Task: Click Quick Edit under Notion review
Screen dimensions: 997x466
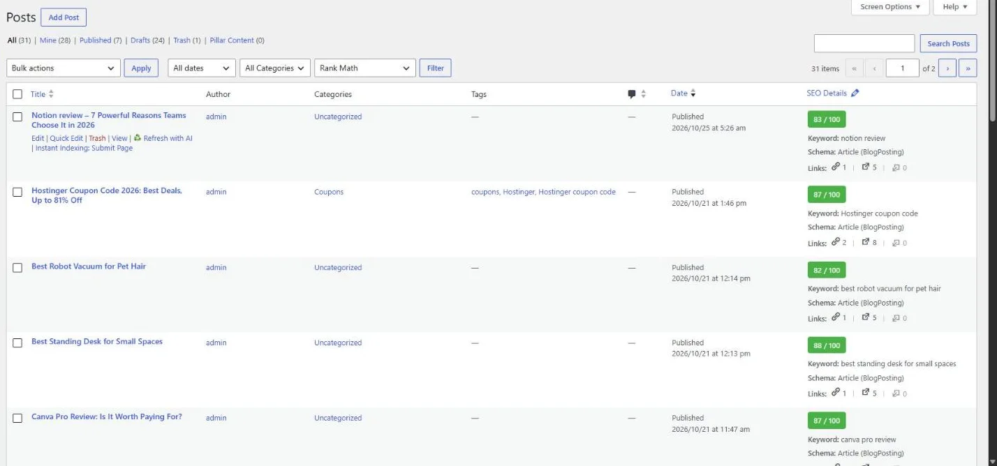Action: pos(66,138)
